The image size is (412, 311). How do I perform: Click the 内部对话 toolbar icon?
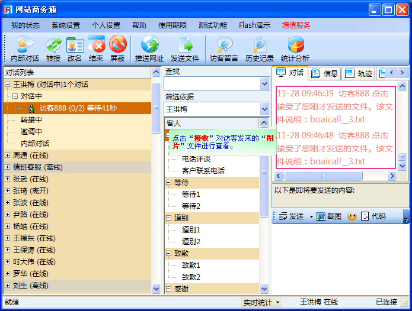point(25,49)
